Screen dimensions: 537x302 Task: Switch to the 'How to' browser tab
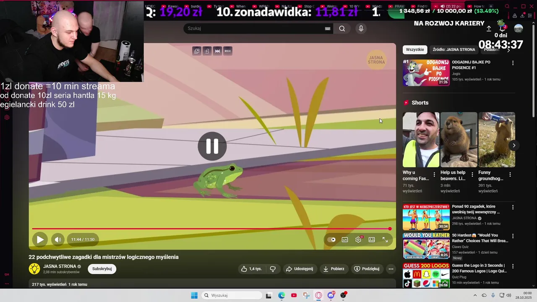pos(476,6)
